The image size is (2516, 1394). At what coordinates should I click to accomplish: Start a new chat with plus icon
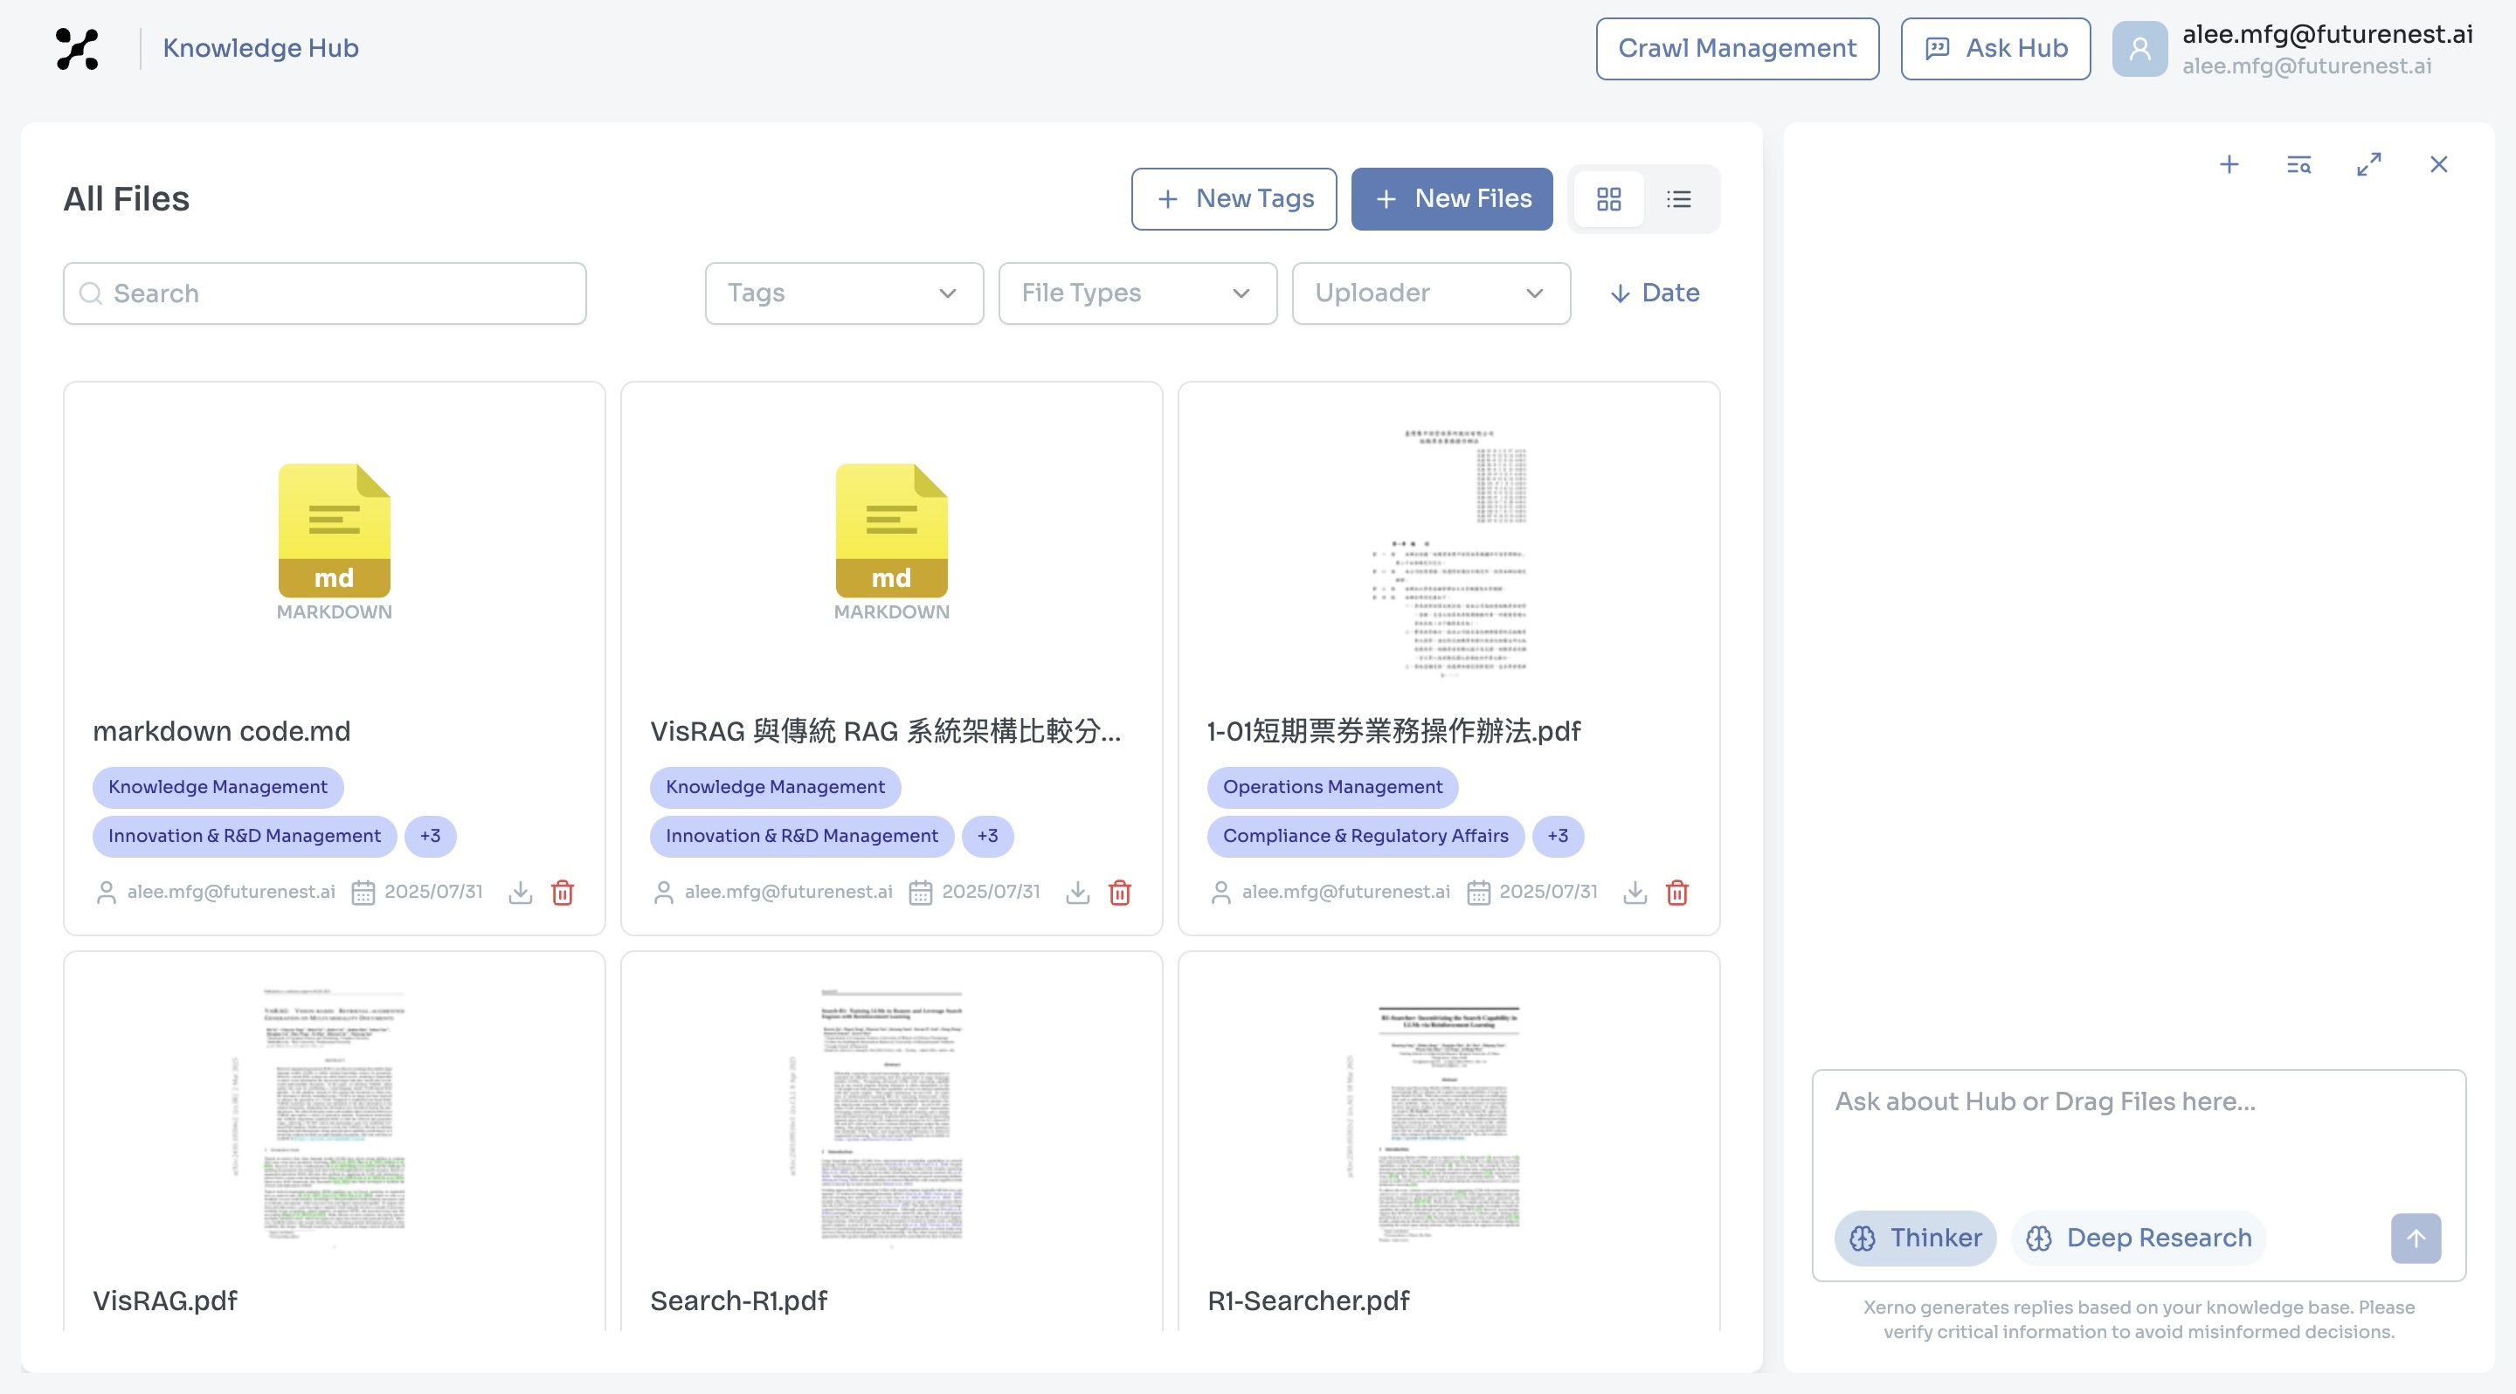tap(2229, 164)
